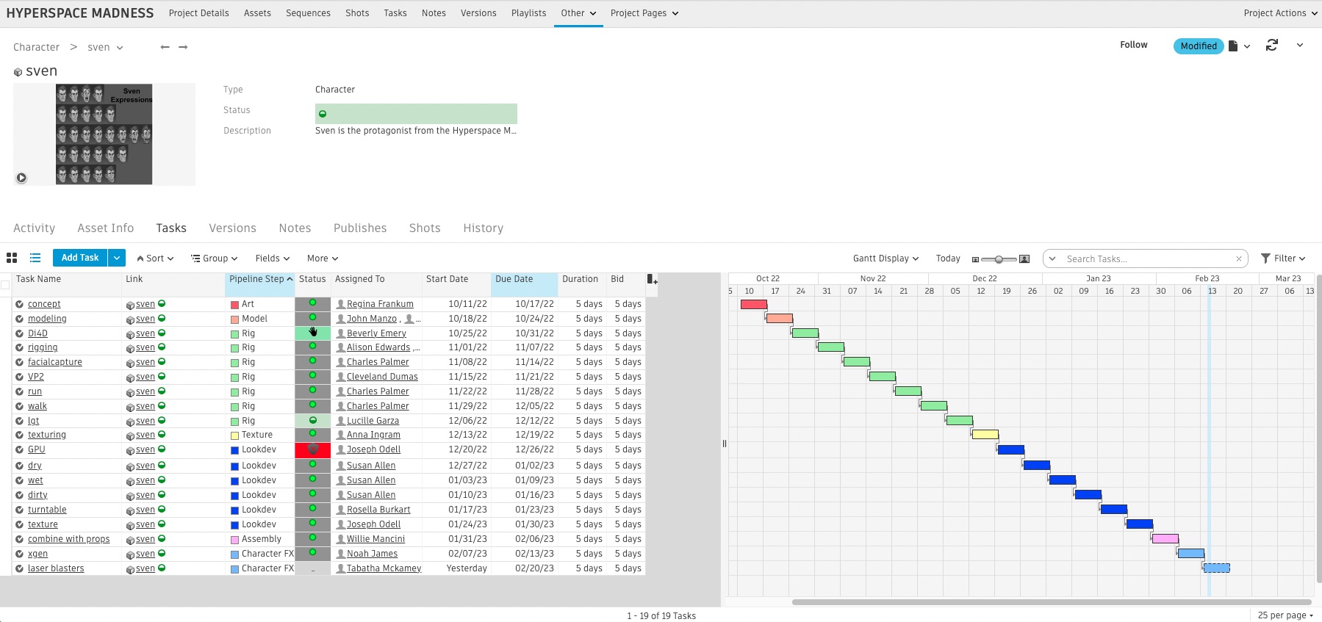This screenshot has width=1322, height=622.
Task: Click the pink Assembly color swatch
Action: coord(234,540)
